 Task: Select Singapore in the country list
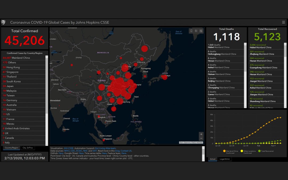coord(23,72)
